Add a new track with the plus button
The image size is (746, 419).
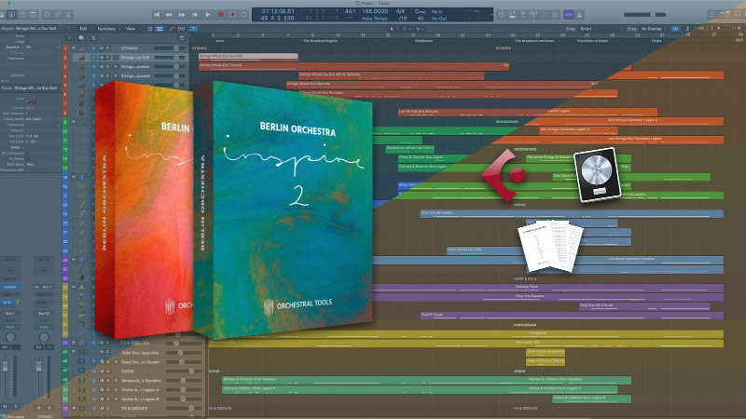click(x=69, y=37)
